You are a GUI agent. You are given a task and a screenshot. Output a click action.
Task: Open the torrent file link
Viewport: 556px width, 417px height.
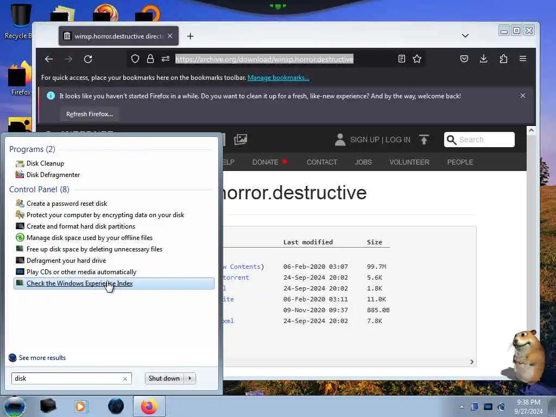(236, 277)
